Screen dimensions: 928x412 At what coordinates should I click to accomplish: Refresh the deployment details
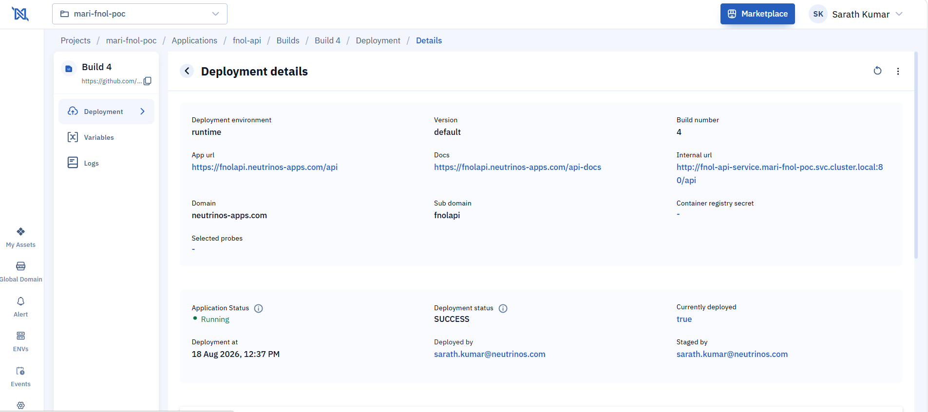pos(877,71)
